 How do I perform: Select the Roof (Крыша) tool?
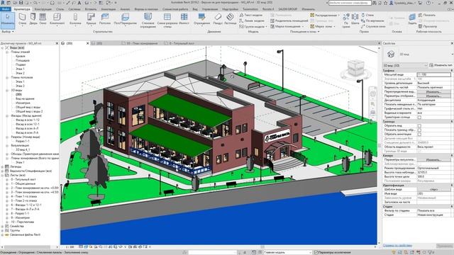[x=92, y=19]
